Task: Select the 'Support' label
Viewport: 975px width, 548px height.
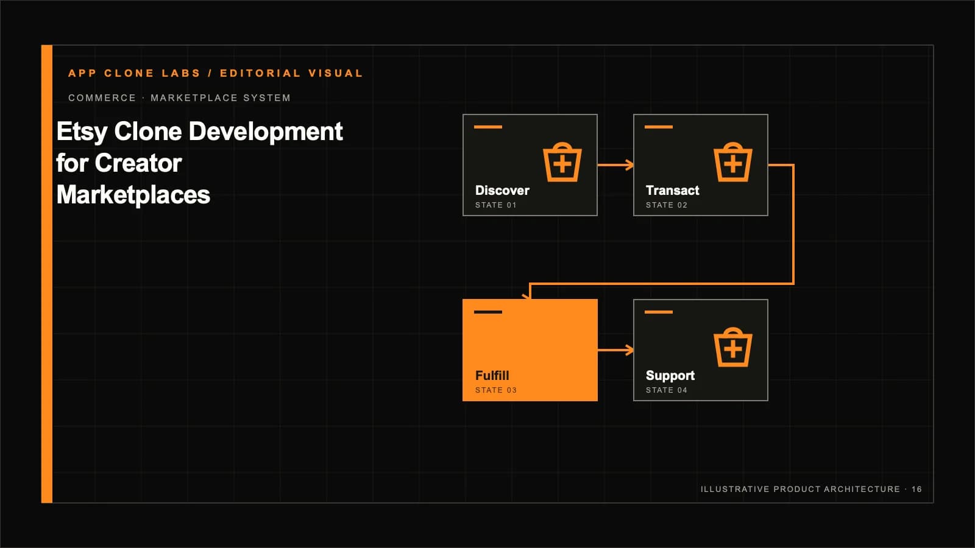Action: coord(670,376)
